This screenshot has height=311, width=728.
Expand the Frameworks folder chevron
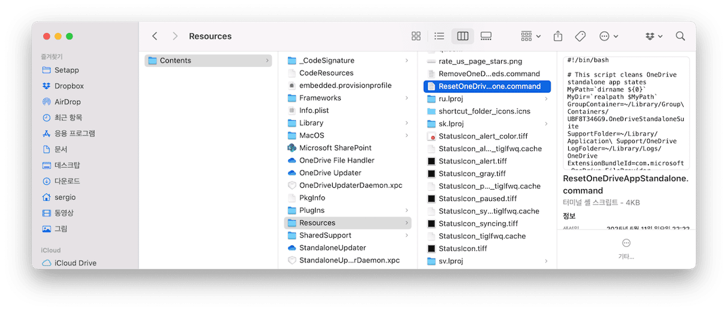(x=407, y=98)
